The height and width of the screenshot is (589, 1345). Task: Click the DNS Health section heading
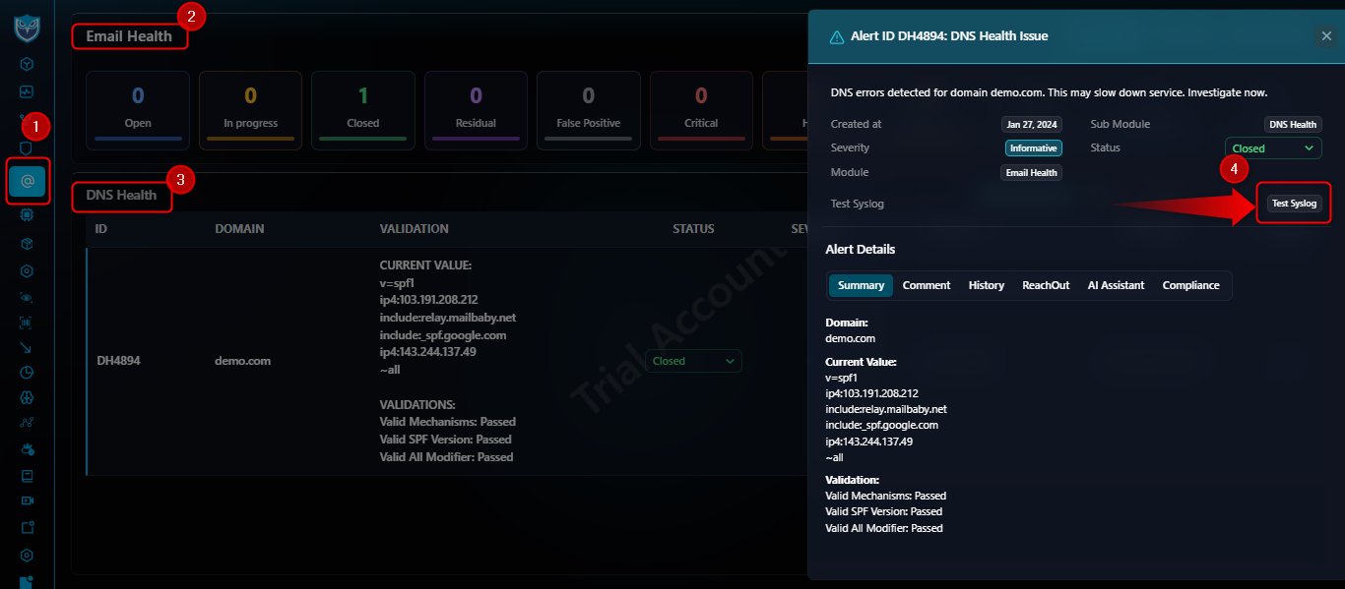121,195
